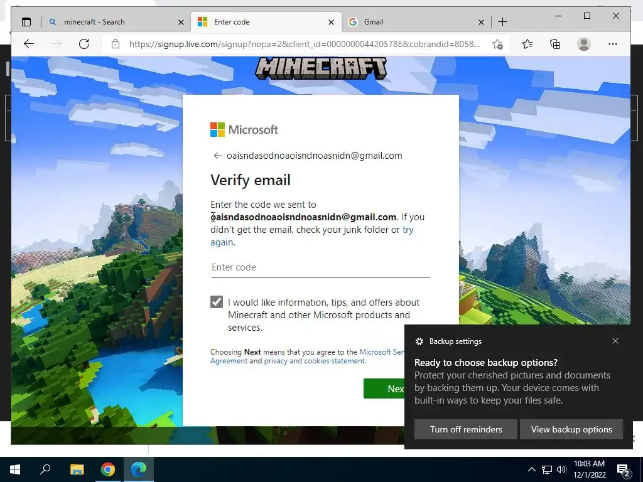Open File Explorer from taskbar

(77, 469)
